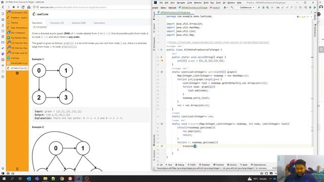Image resolution: width=324 pixels, height=182 pixels.
Task: Click the Windows taskbar search icon
Action: 12,178
